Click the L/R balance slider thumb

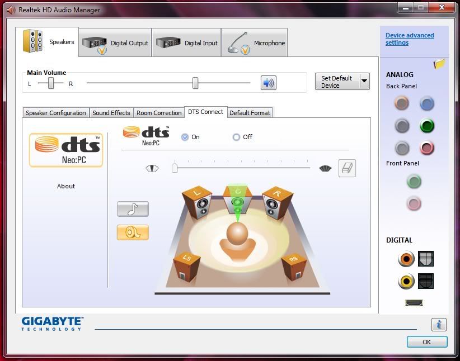tap(51, 83)
